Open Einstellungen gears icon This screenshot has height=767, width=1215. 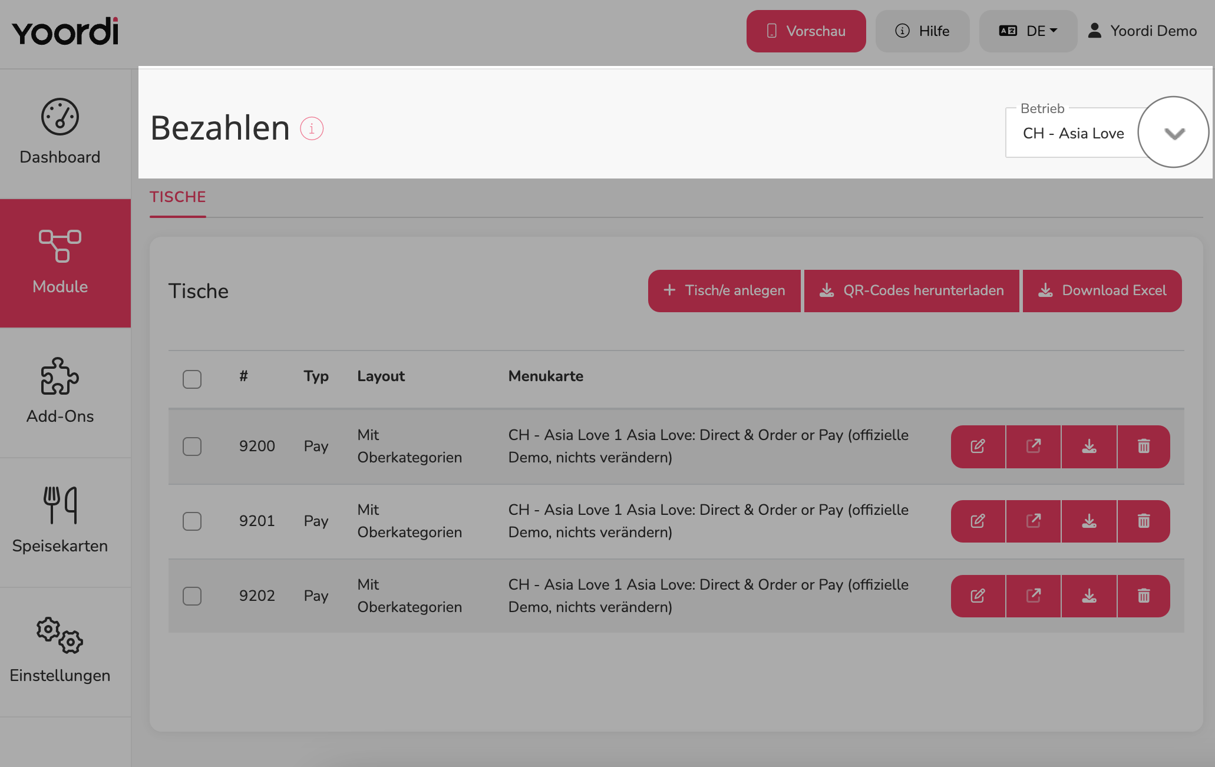coord(60,635)
